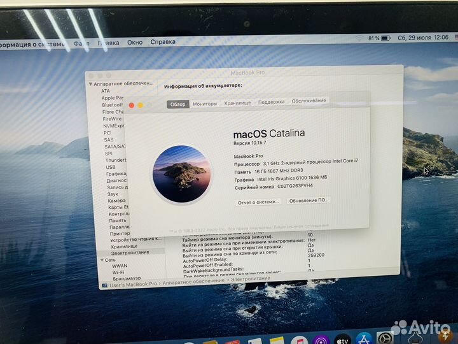This screenshot has height=344, width=458.
Task: Select Параллельный in the sidebar
Action: [x=120, y=227]
